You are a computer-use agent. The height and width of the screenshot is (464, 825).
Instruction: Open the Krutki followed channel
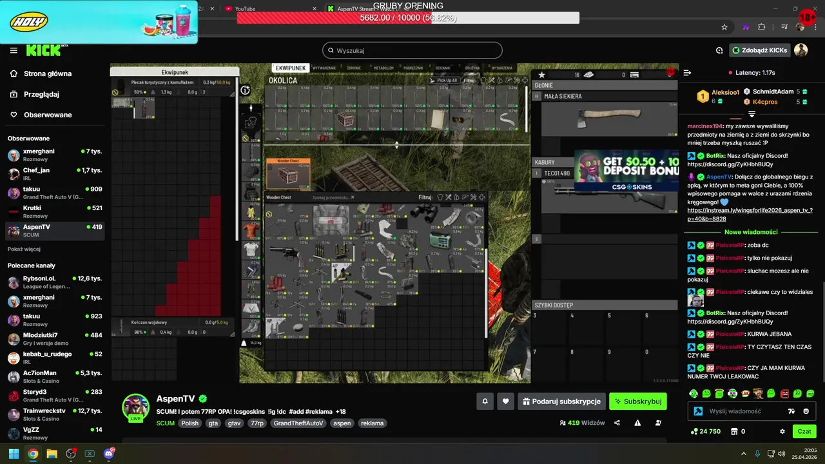coord(55,211)
